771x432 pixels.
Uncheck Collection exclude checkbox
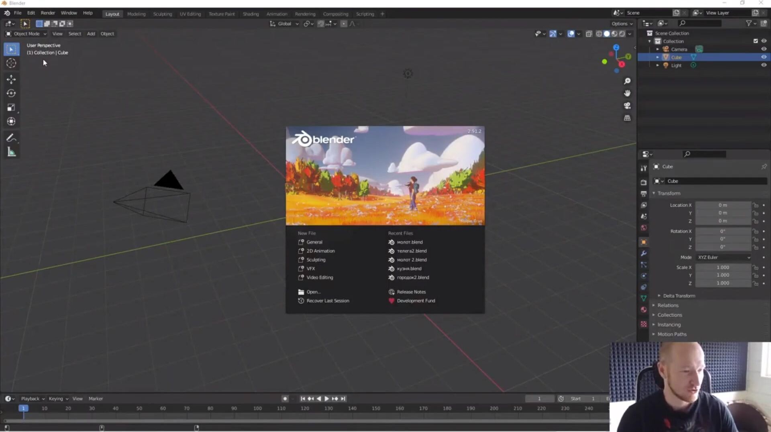(x=755, y=41)
